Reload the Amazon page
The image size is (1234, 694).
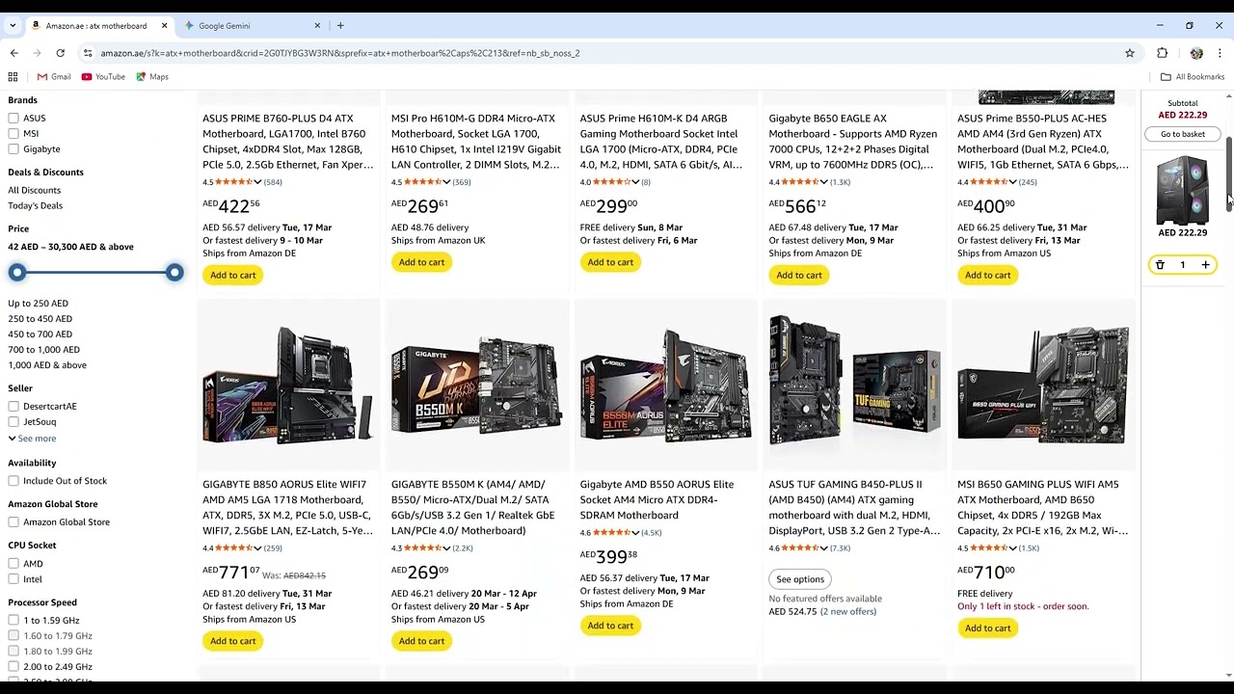(x=60, y=53)
